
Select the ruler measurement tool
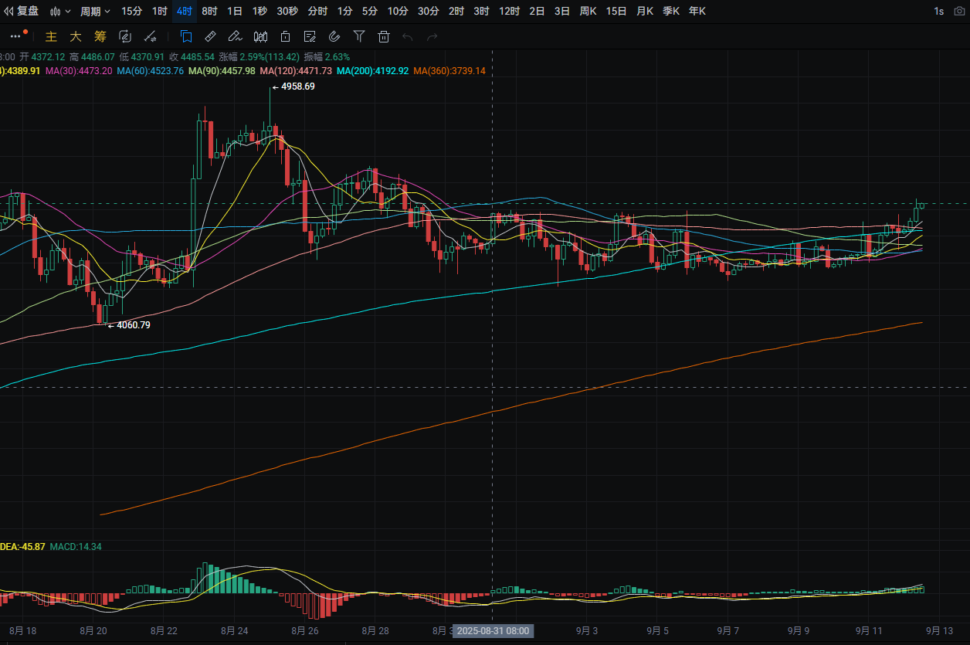pos(210,36)
